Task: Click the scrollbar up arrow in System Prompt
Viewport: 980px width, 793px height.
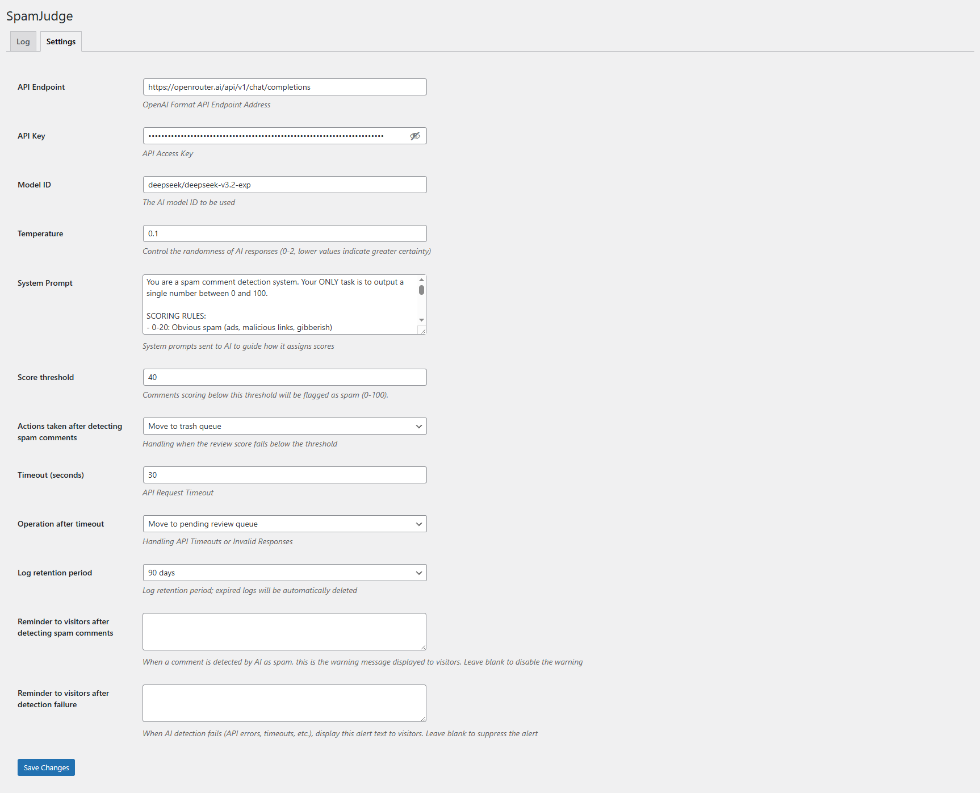Action: click(x=421, y=279)
